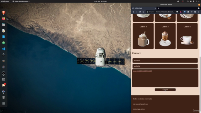Click the microphone icon in top bar
Viewport: 201px width, 113px height.
coord(193,1)
